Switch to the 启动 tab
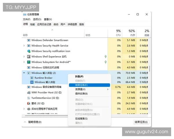174x139 pixels. pyautogui.click(x=56, y=24)
